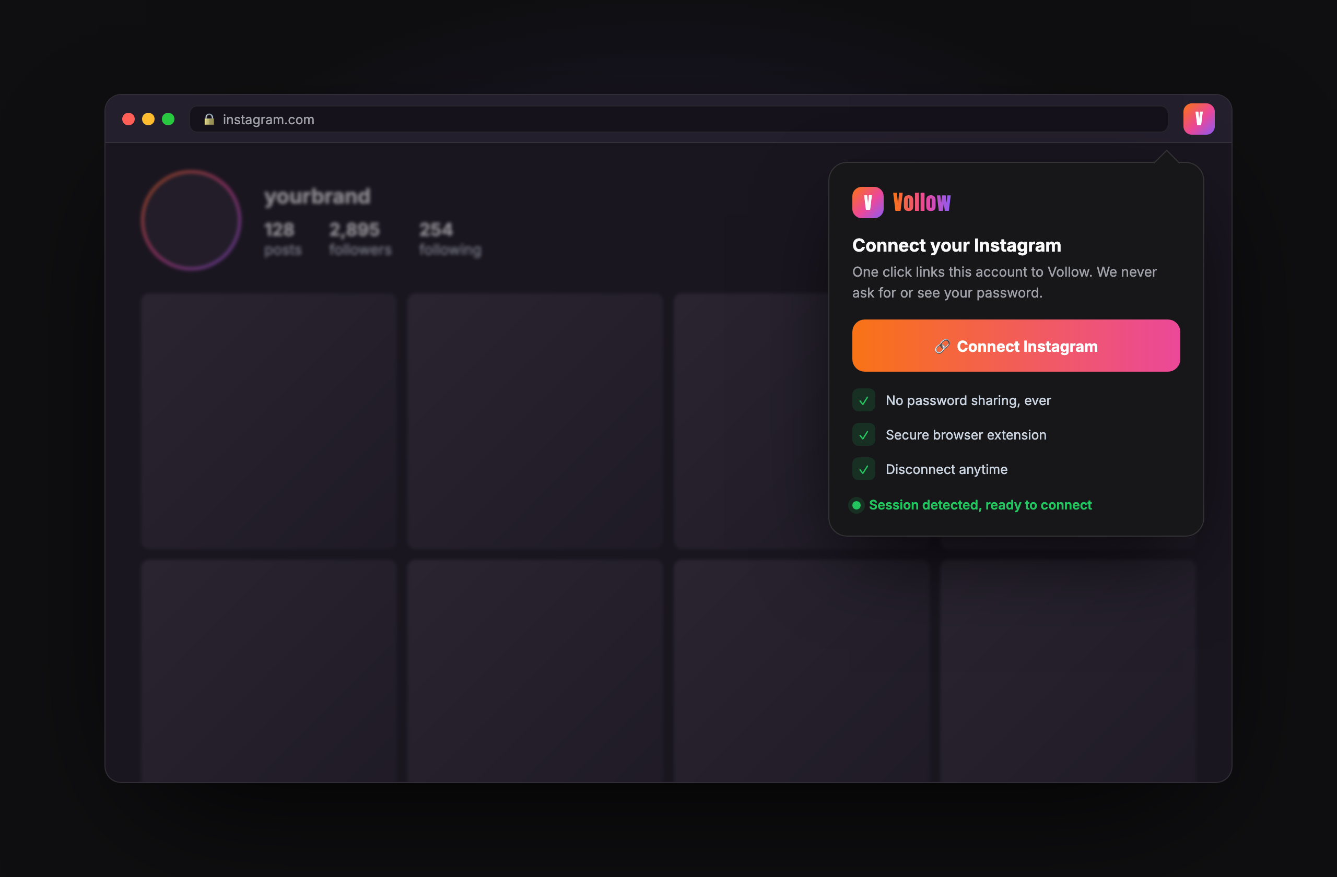Image resolution: width=1337 pixels, height=877 pixels.
Task: Click the checkmark beside Disconnect anytime
Action: (863, 469)
